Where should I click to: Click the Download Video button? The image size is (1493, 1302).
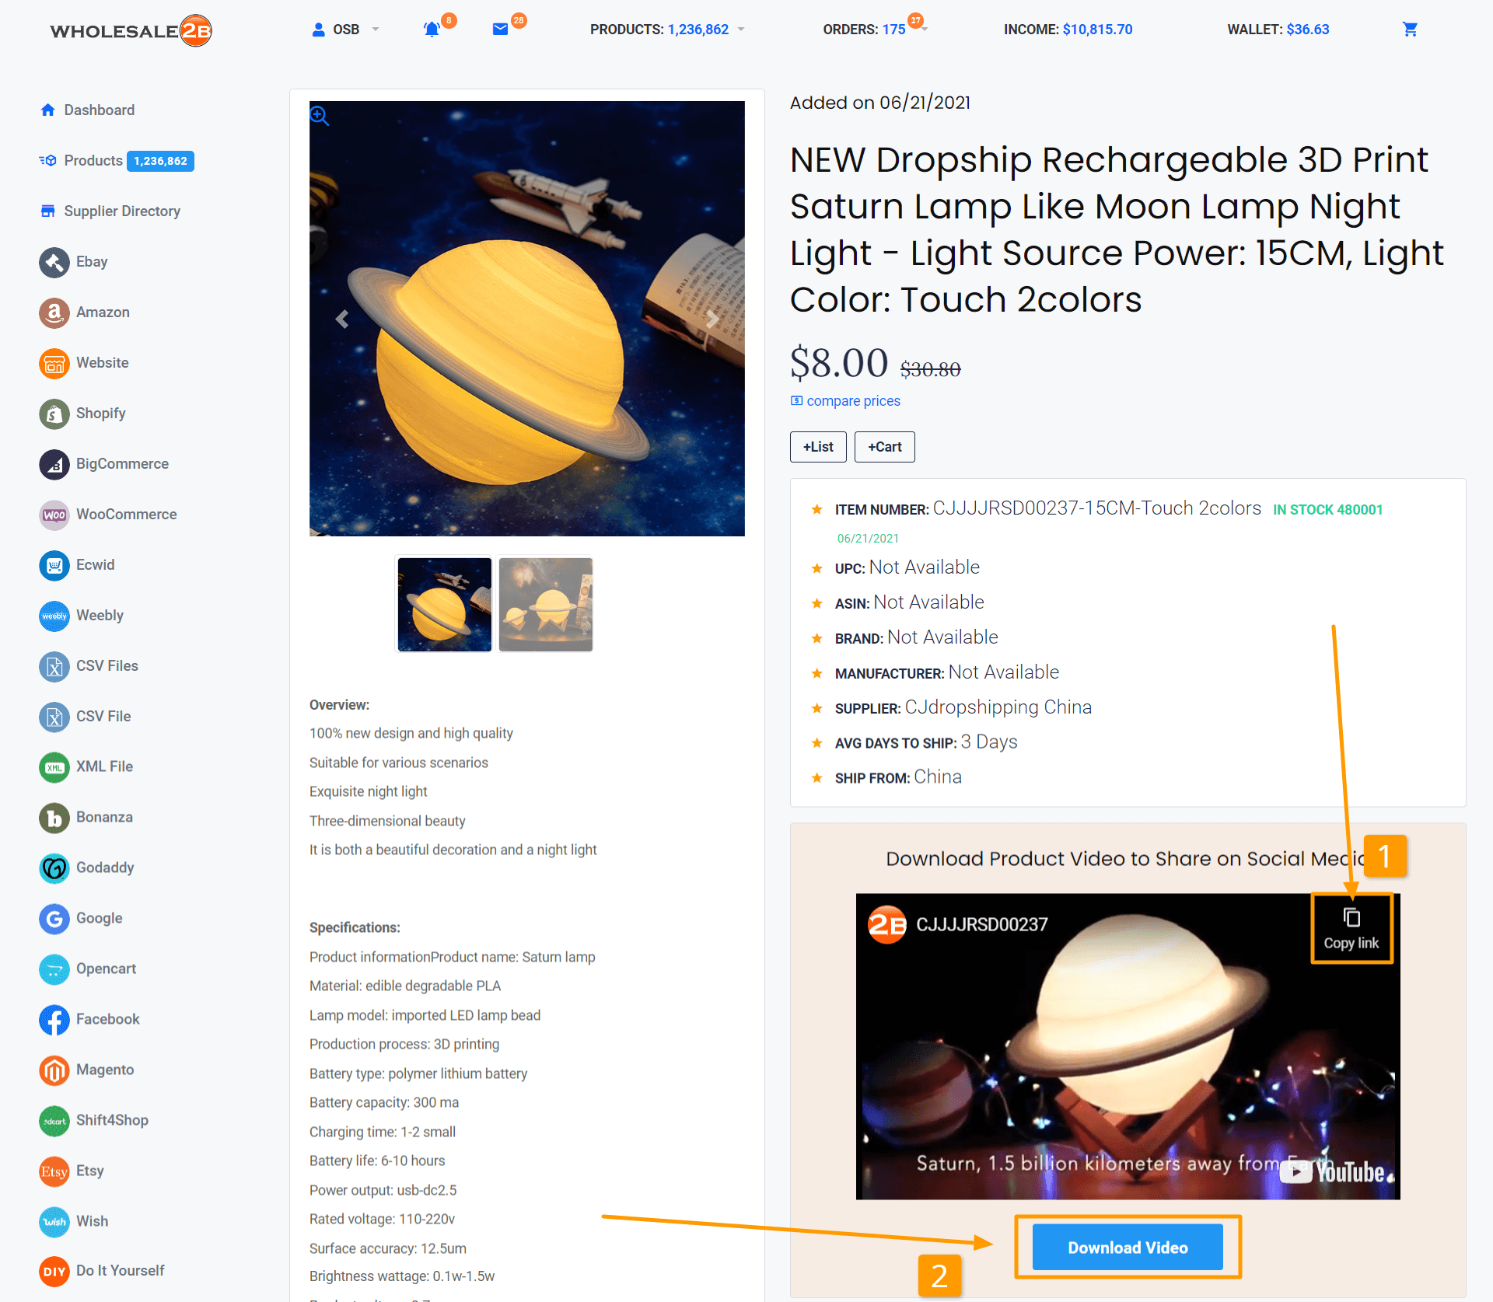(x=1128, y=1248)
